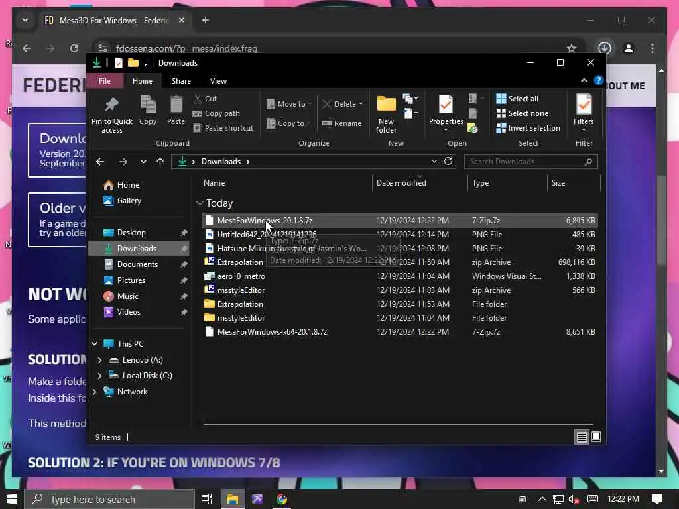Open a new Chrome tab
This screenshot has height=509, width=679.
206,20
